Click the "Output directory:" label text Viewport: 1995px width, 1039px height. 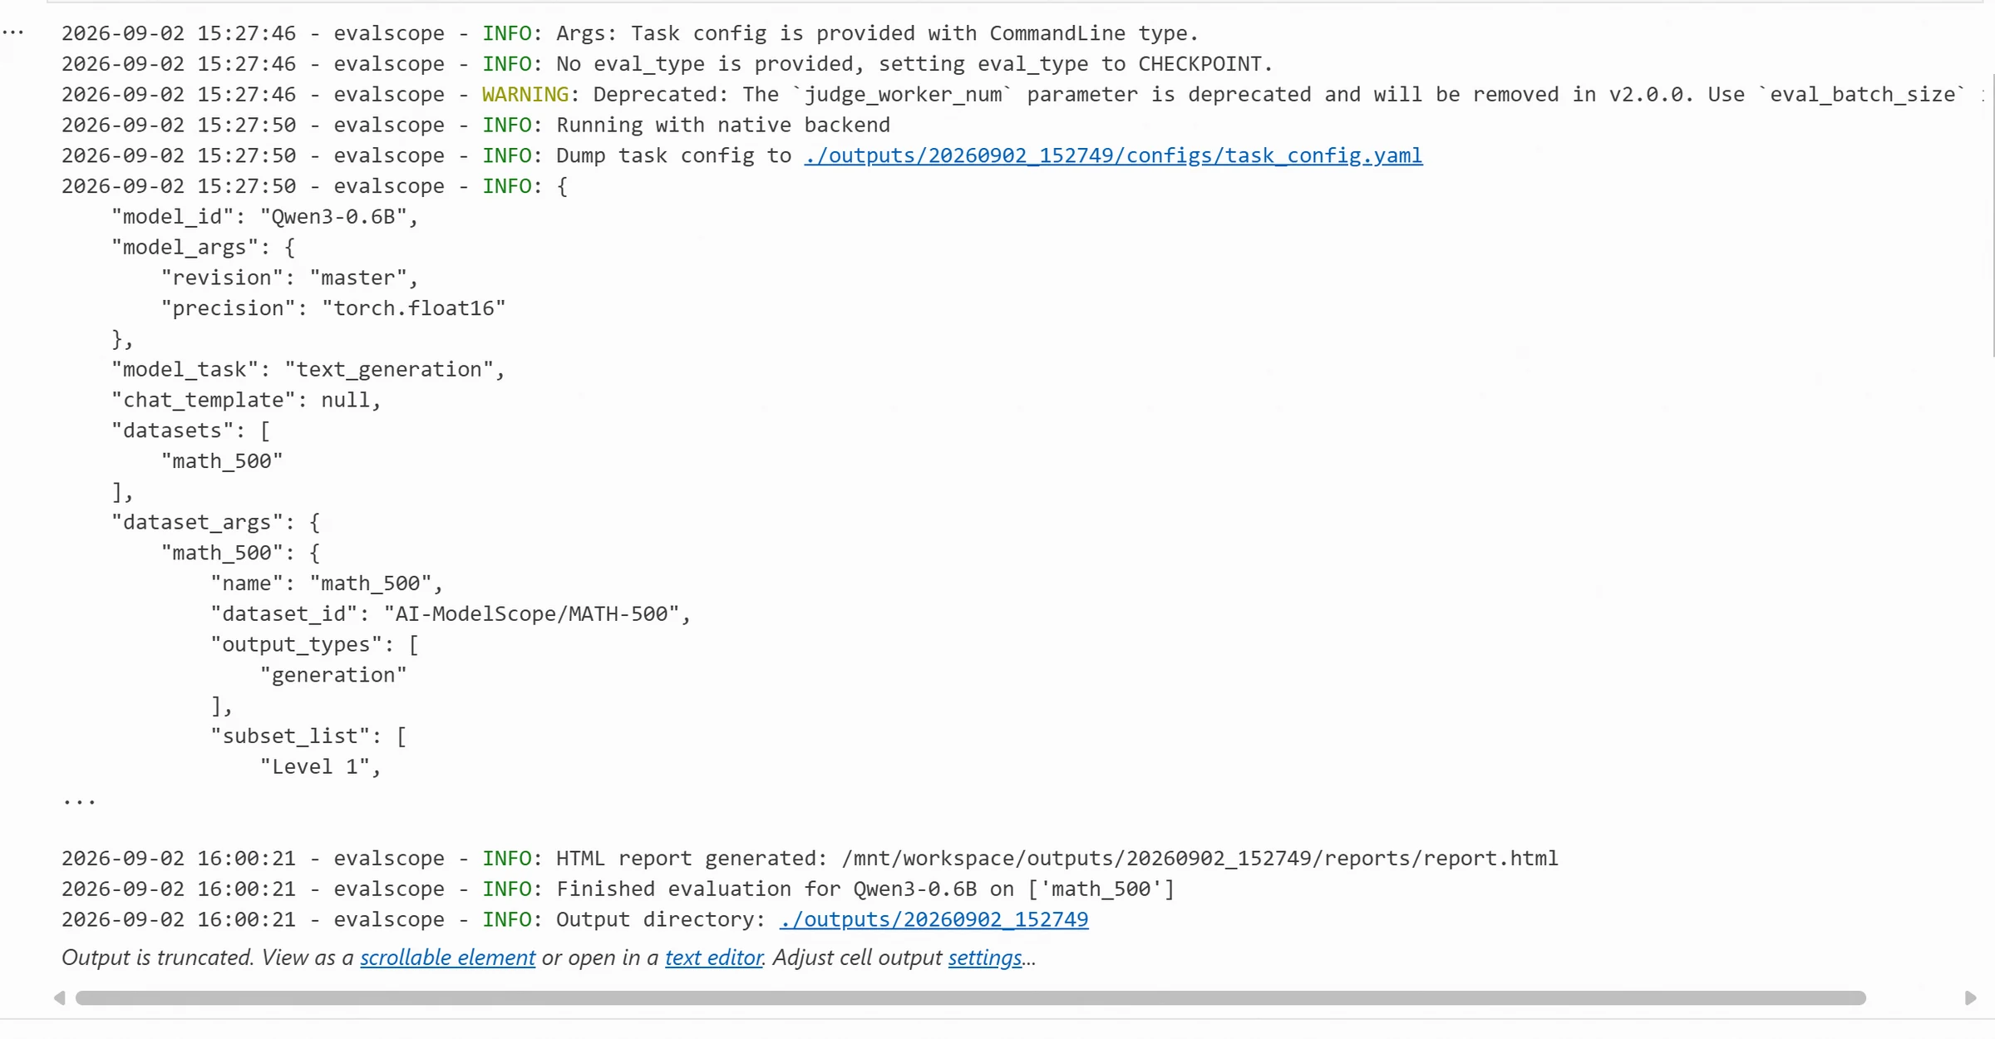661,919
